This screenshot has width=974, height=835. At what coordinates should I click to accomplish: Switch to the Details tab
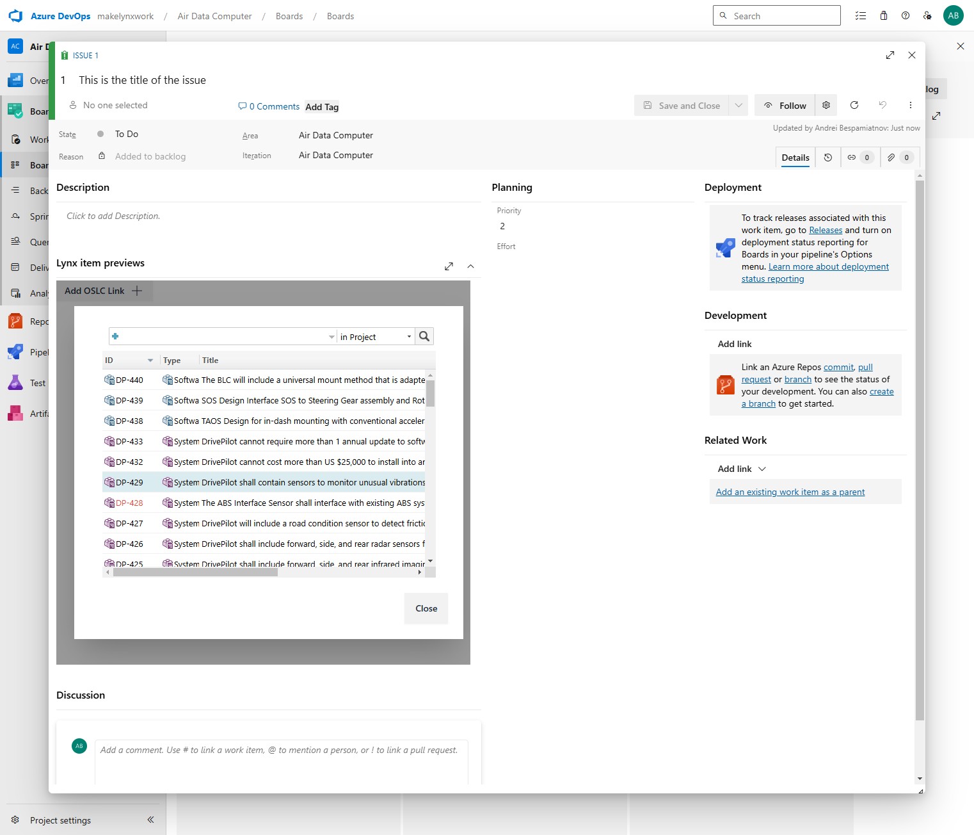[795, 158]
